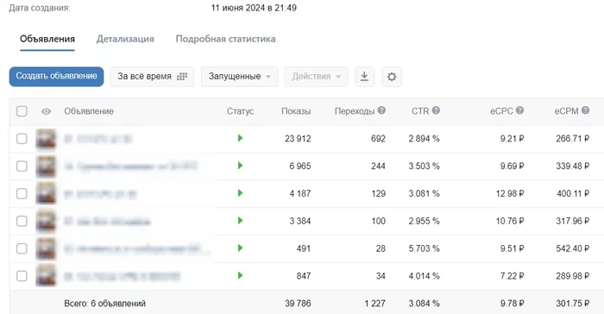The image size is (604, 314).
Task: Open thumbnail of the ad with 100 clicks
Action: 46,222
